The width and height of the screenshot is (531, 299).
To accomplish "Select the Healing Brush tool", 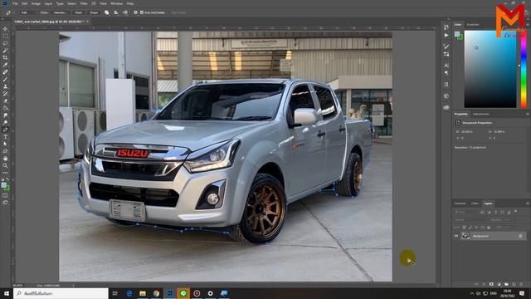I will (5, 72).
